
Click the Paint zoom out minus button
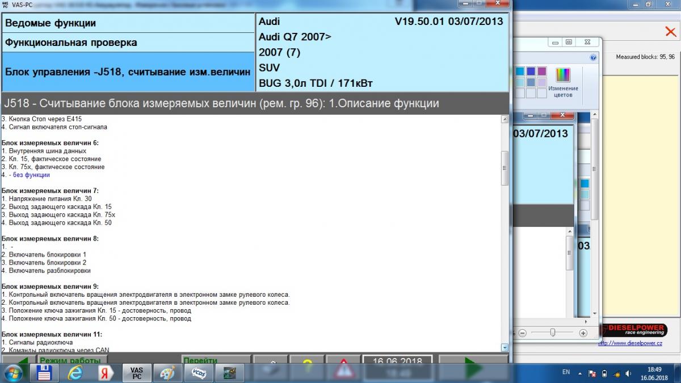tap(523, 333)
